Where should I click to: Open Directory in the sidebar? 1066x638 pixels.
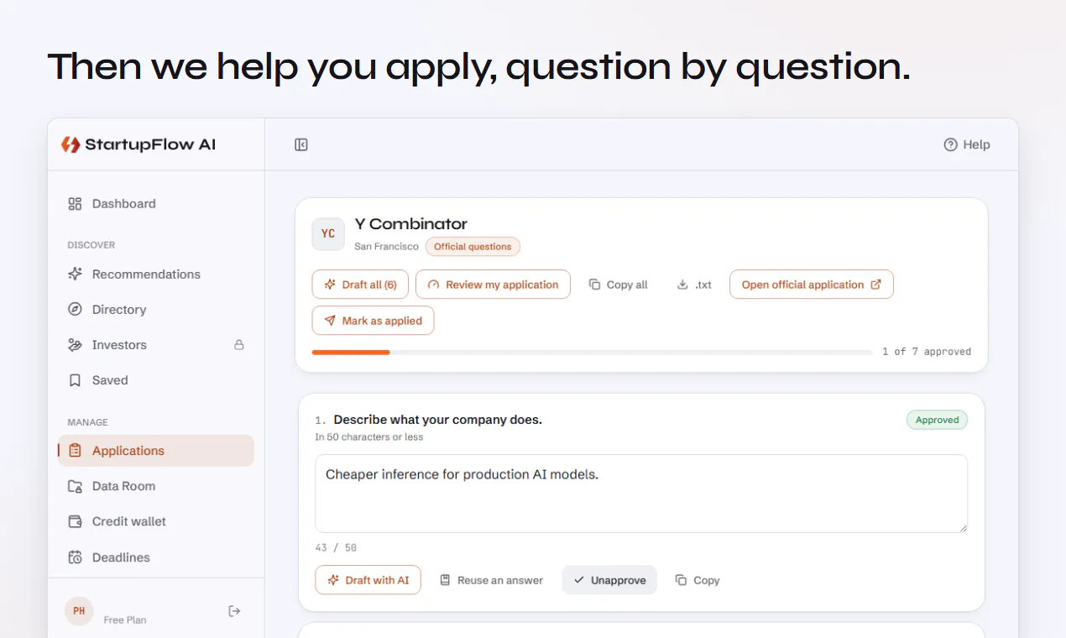[155, 310]
